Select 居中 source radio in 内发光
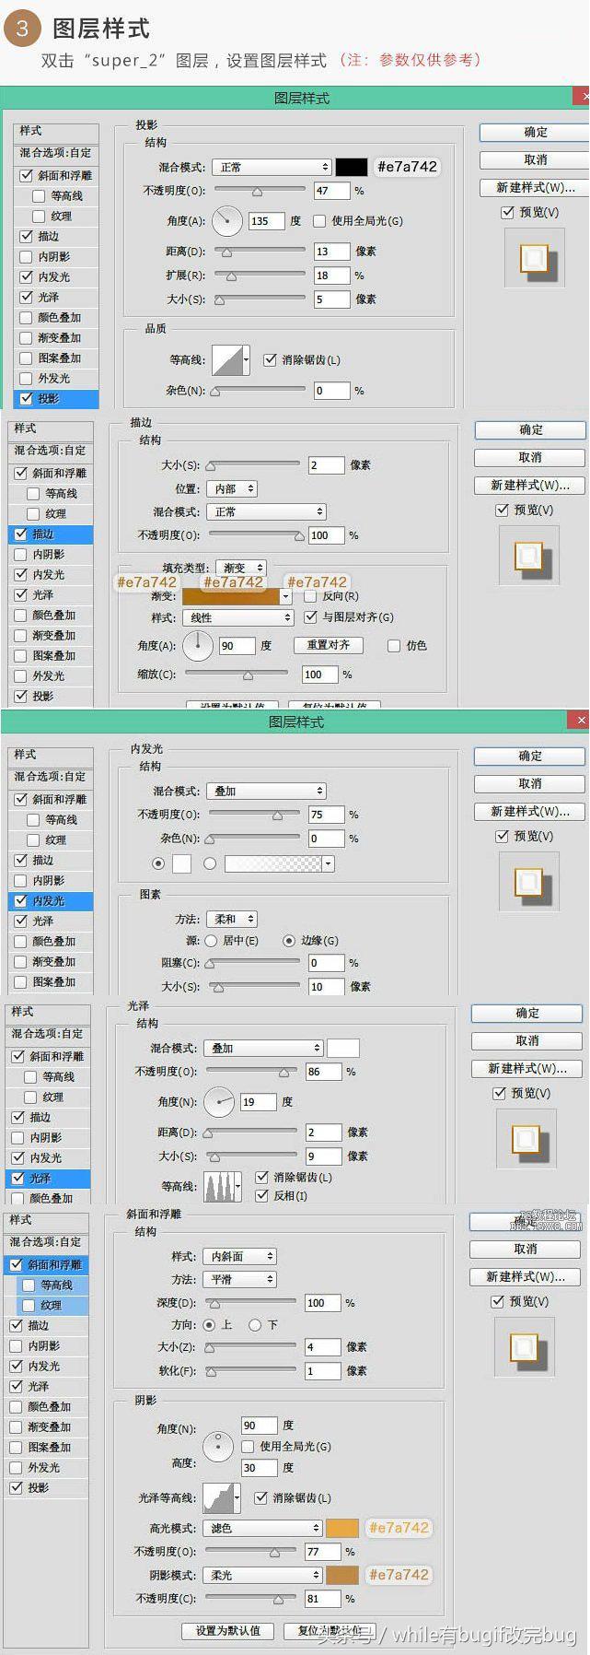 point(211,941)
